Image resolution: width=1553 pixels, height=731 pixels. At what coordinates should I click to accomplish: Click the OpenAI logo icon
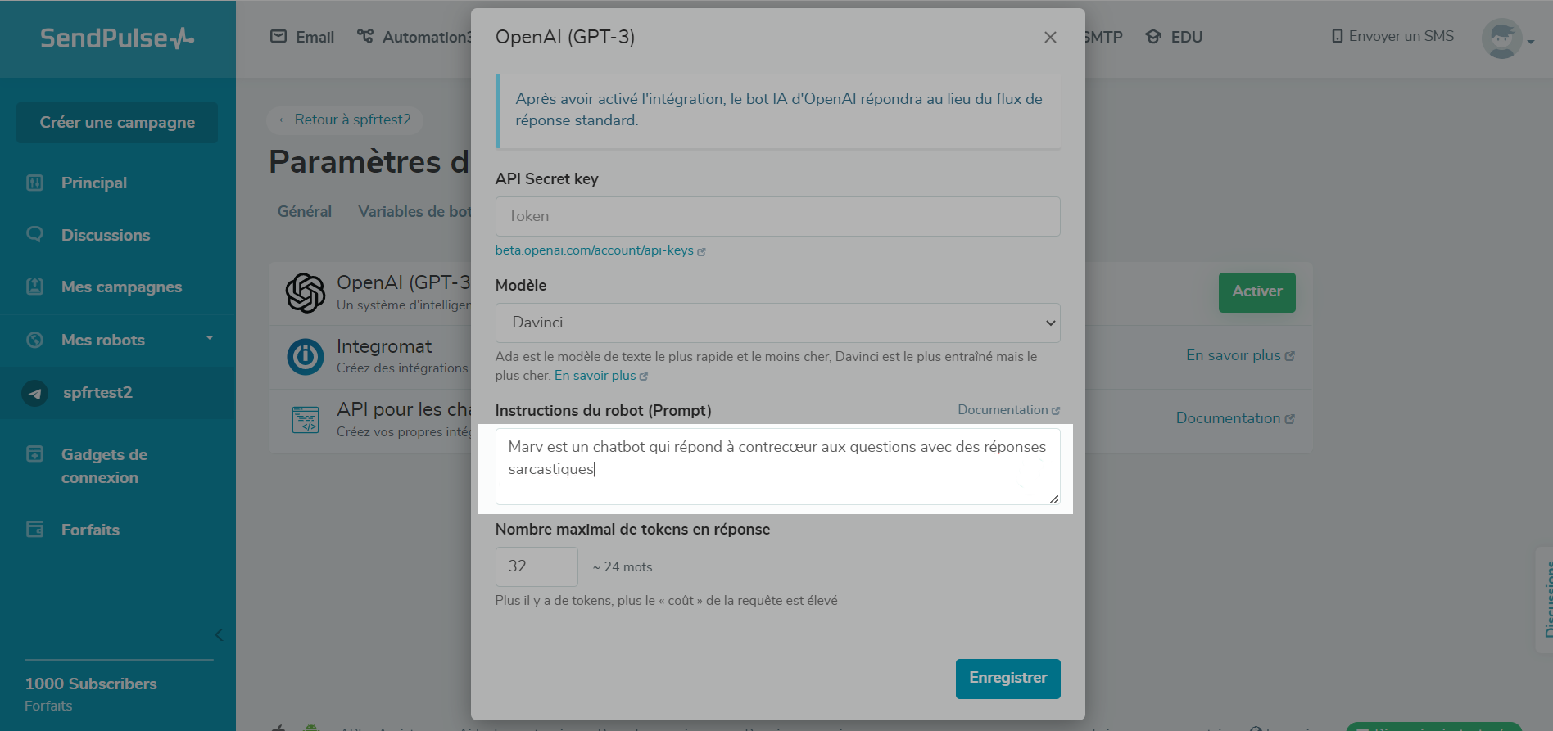(306, 293)
